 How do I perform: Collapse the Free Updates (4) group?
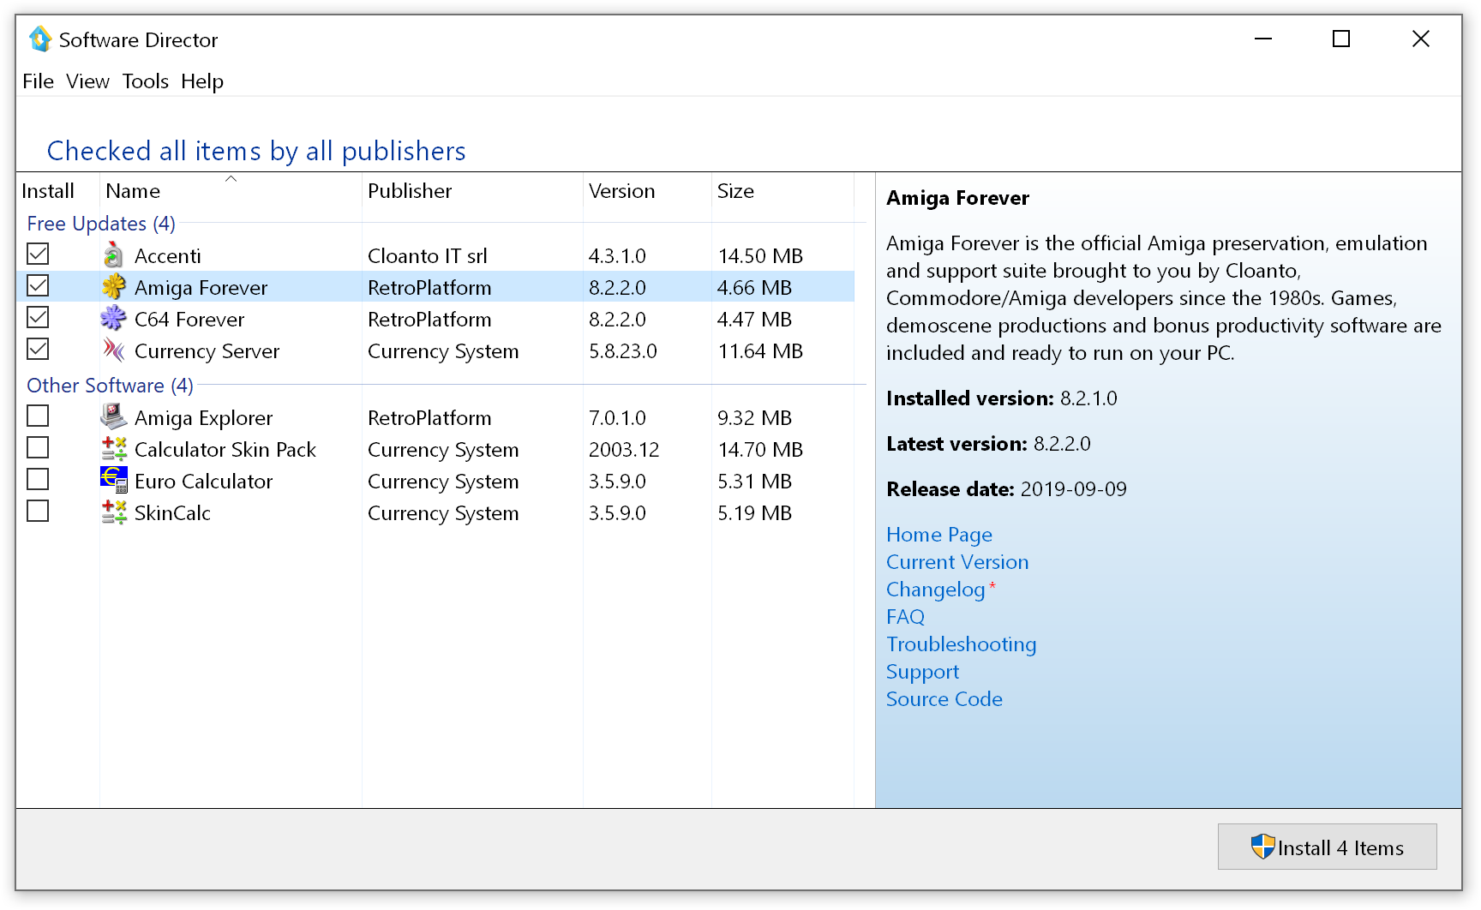[x=101, y=224]
